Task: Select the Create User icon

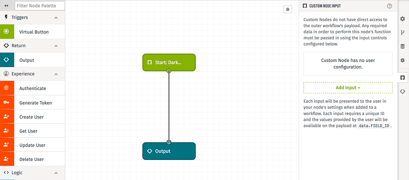Action: (x=7, y=116)
